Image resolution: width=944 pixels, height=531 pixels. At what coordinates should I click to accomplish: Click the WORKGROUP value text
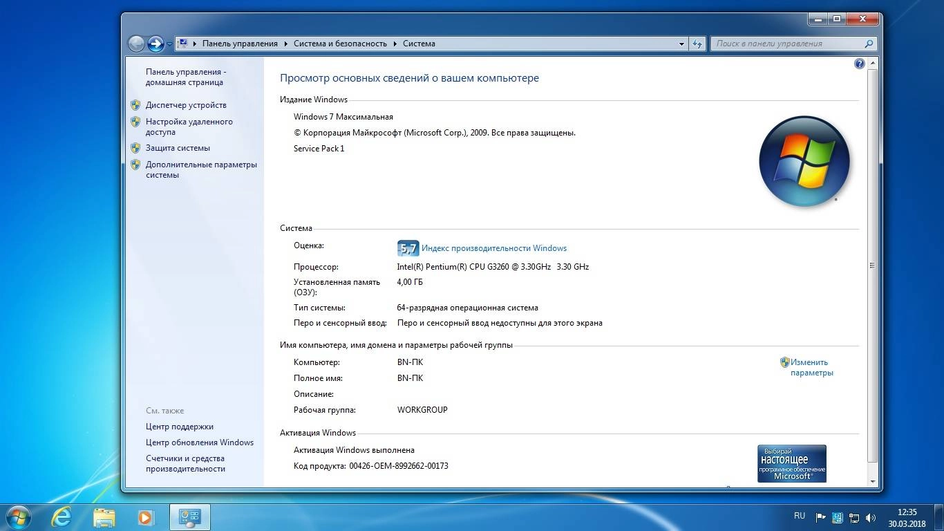[422, 410]
